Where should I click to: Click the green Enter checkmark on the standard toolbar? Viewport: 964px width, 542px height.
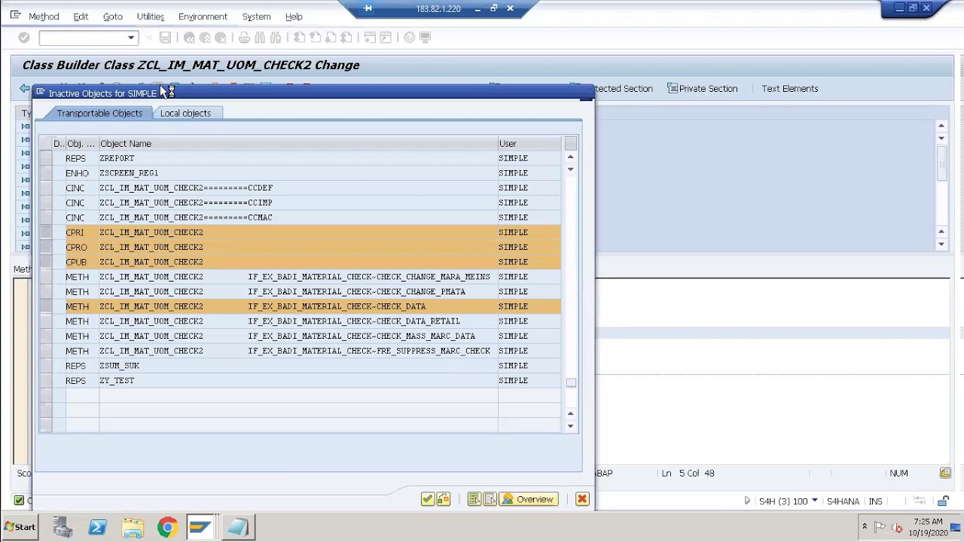point(23,38)
